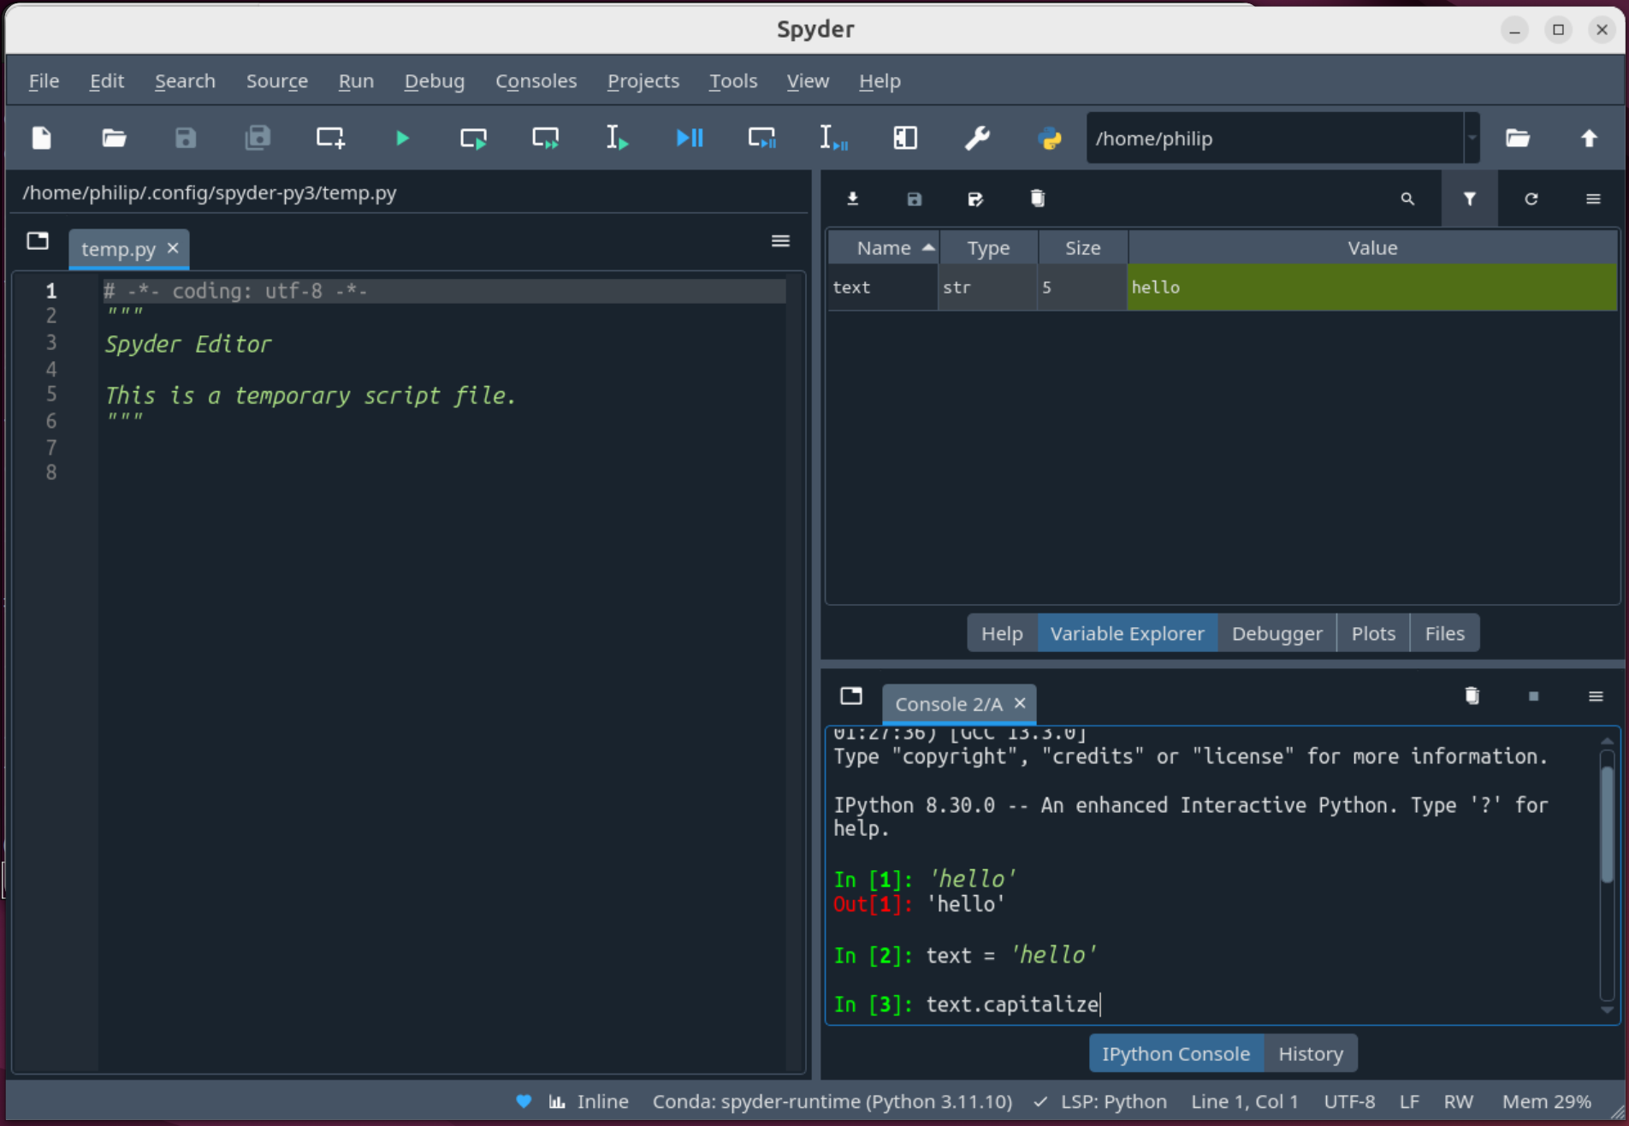Run cell and advance to the next cell
Viewport: 1629px width, 1126px height.
click(x=545, y=138)
